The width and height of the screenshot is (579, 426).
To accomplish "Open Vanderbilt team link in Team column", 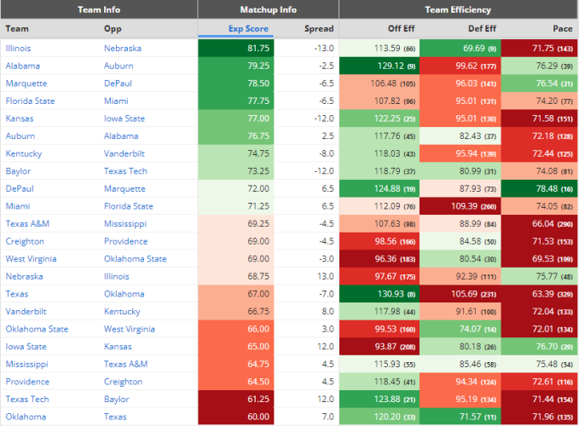I will pyautogui.click(x=26, y=311).
